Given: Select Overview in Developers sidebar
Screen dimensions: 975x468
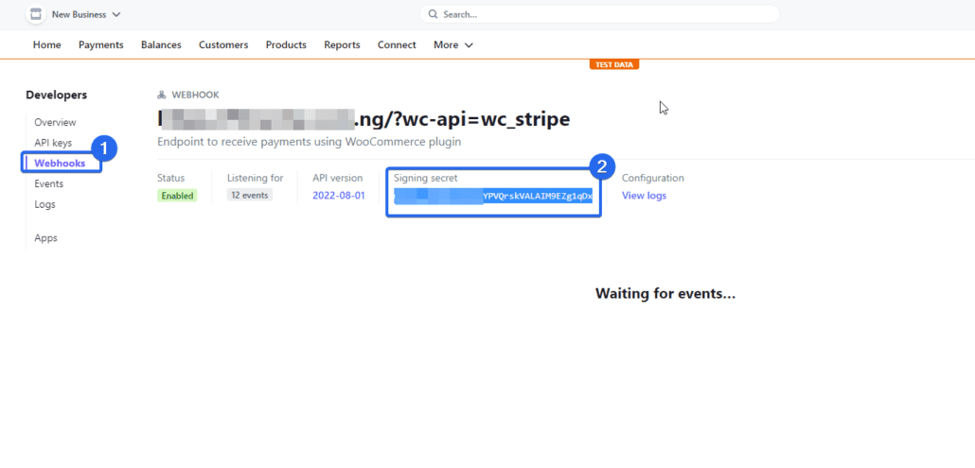Looking at the screenshot, I should (55, 122).
